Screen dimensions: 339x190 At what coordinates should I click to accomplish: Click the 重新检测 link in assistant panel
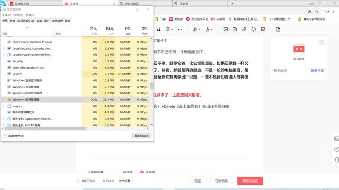318,71
